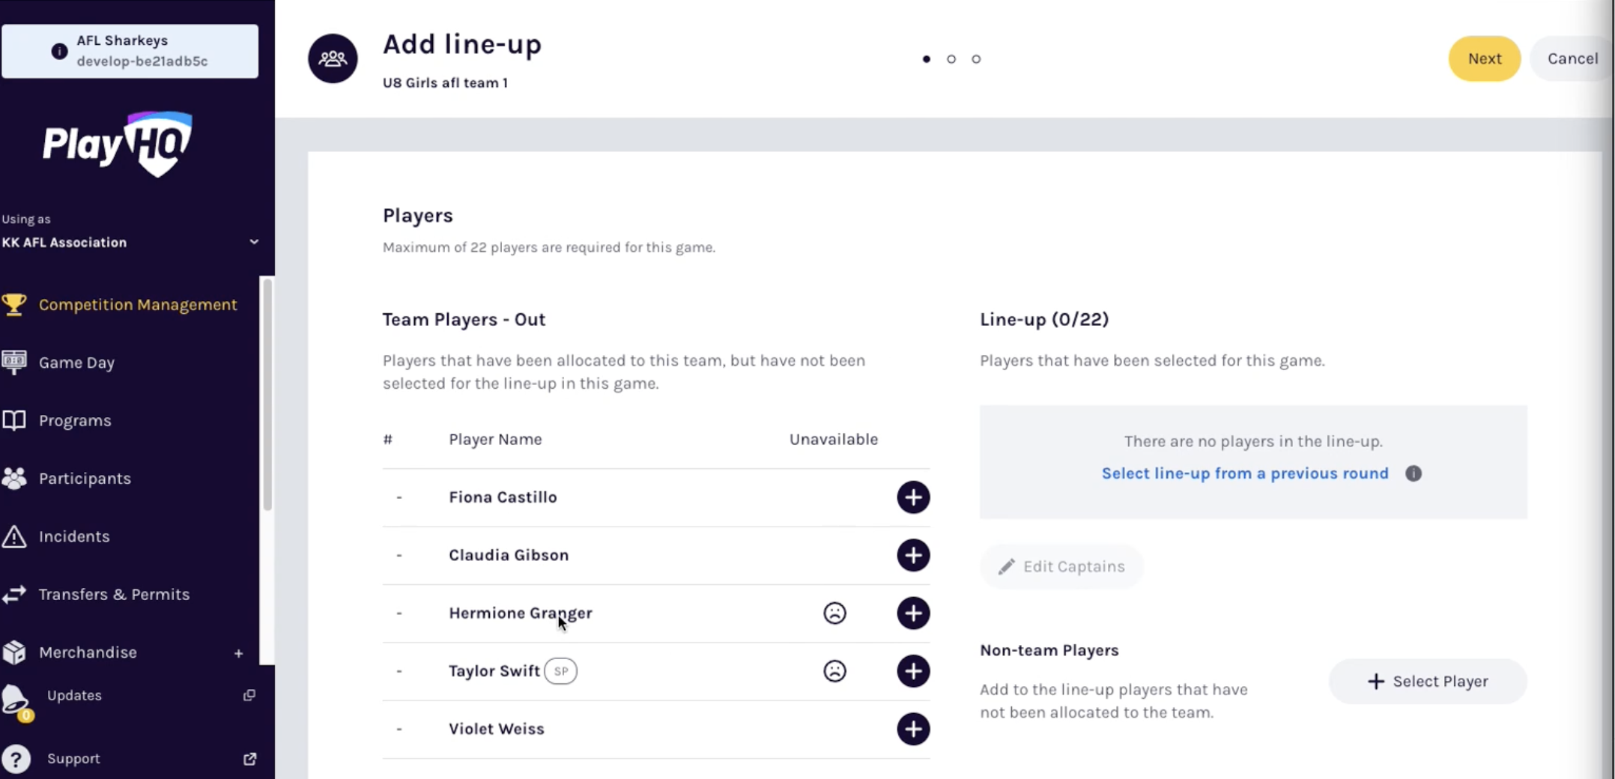Click the sidebar vertical scrollbar
Viewport: 1615px width, 779px height.
(x=267, y=394)
